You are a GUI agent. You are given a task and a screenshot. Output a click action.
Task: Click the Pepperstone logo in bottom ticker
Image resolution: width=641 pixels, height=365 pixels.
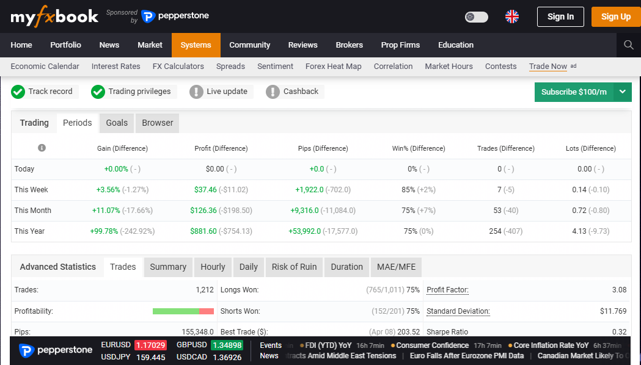(56, 350)
